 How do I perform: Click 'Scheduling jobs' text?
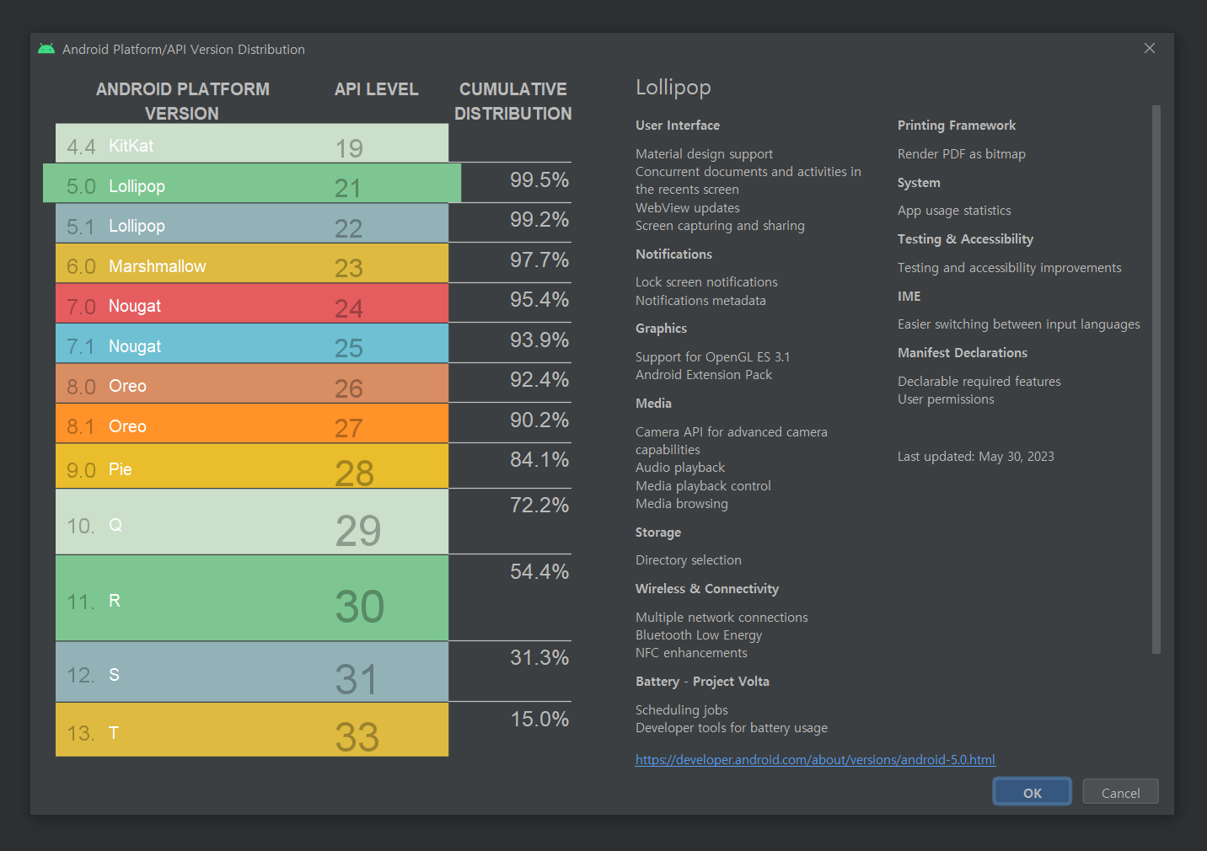pos(682,710)
